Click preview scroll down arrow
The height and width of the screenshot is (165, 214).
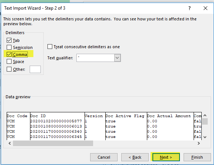tap(205, 137)
